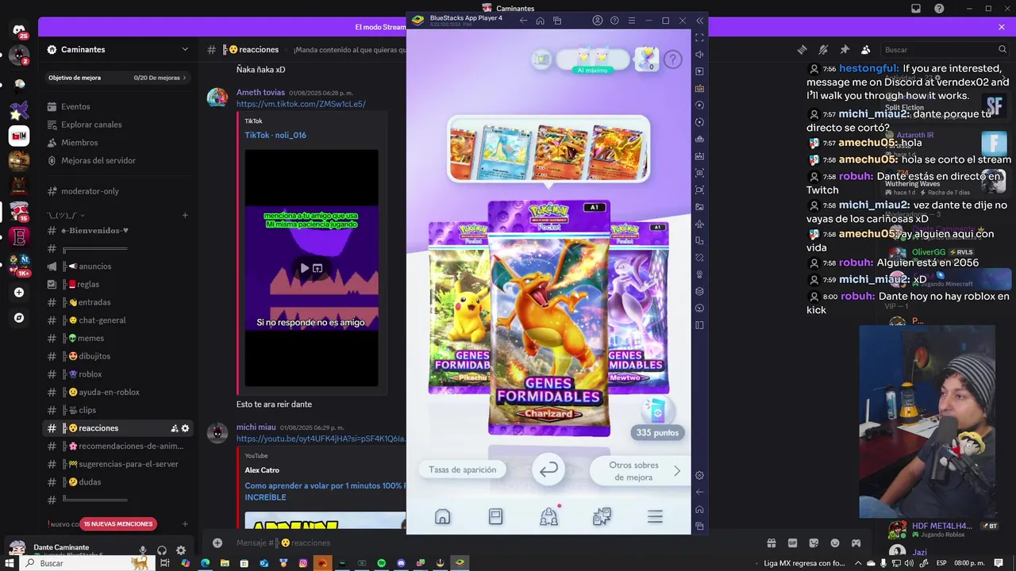1016x571 pixels.
Task: Choose the Charizard Genes Formidables pack
Action: (x=548, y=317)
